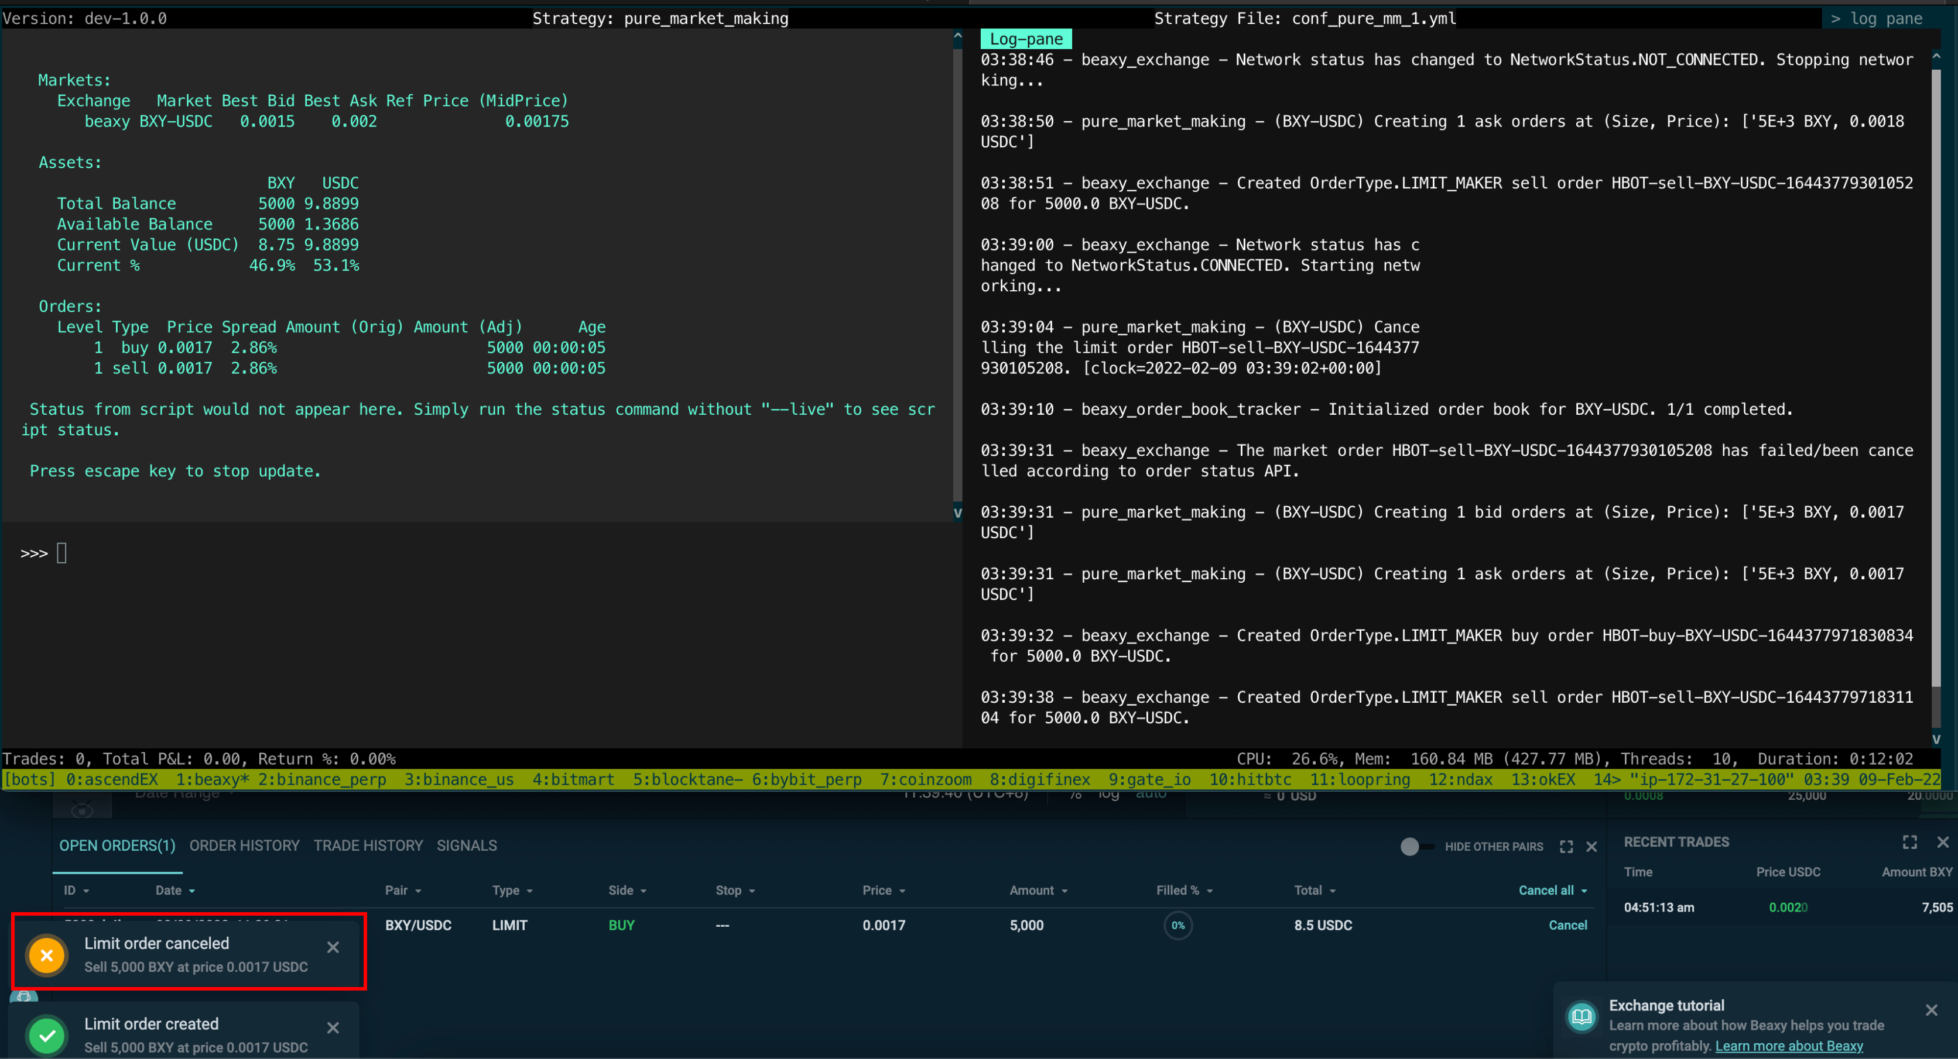1958x1059 pixels.
Task: Fullscreen the Recent Trades panel
Action: point(1910,842)
